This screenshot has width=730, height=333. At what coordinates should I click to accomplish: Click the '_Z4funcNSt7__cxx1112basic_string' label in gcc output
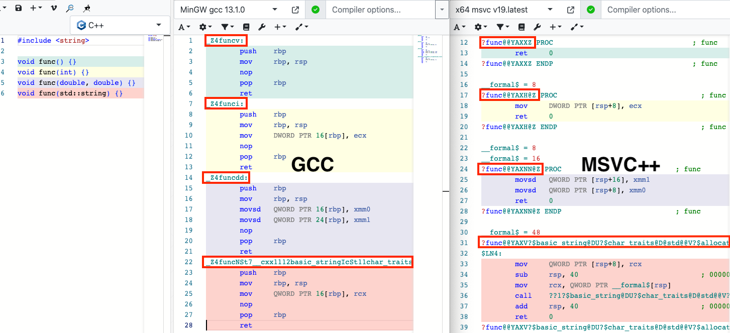point(308,262)
